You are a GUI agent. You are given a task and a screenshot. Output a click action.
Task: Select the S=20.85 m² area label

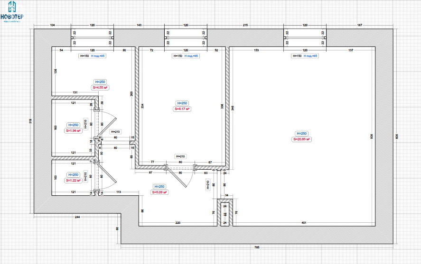(302, 139)
